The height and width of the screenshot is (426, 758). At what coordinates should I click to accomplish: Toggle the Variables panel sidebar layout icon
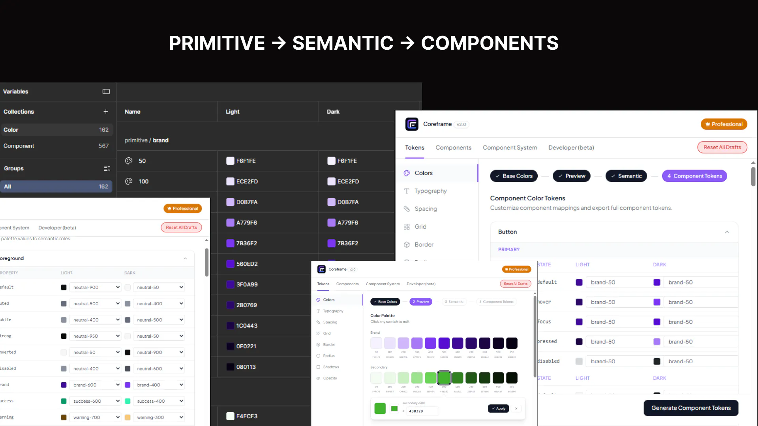[106, 92]
